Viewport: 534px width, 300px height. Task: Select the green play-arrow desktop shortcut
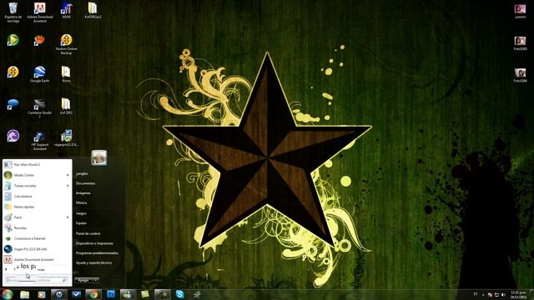click(x=13, y=40)
